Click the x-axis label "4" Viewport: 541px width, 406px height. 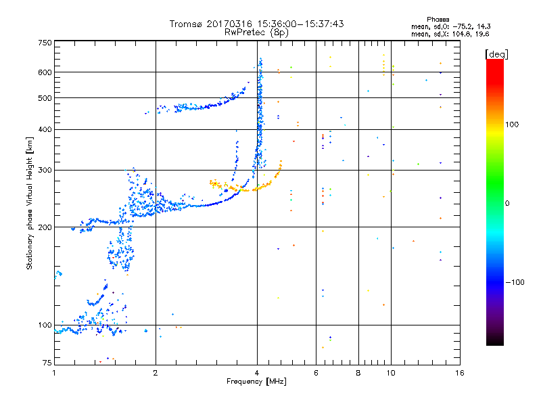coord(257,373)
